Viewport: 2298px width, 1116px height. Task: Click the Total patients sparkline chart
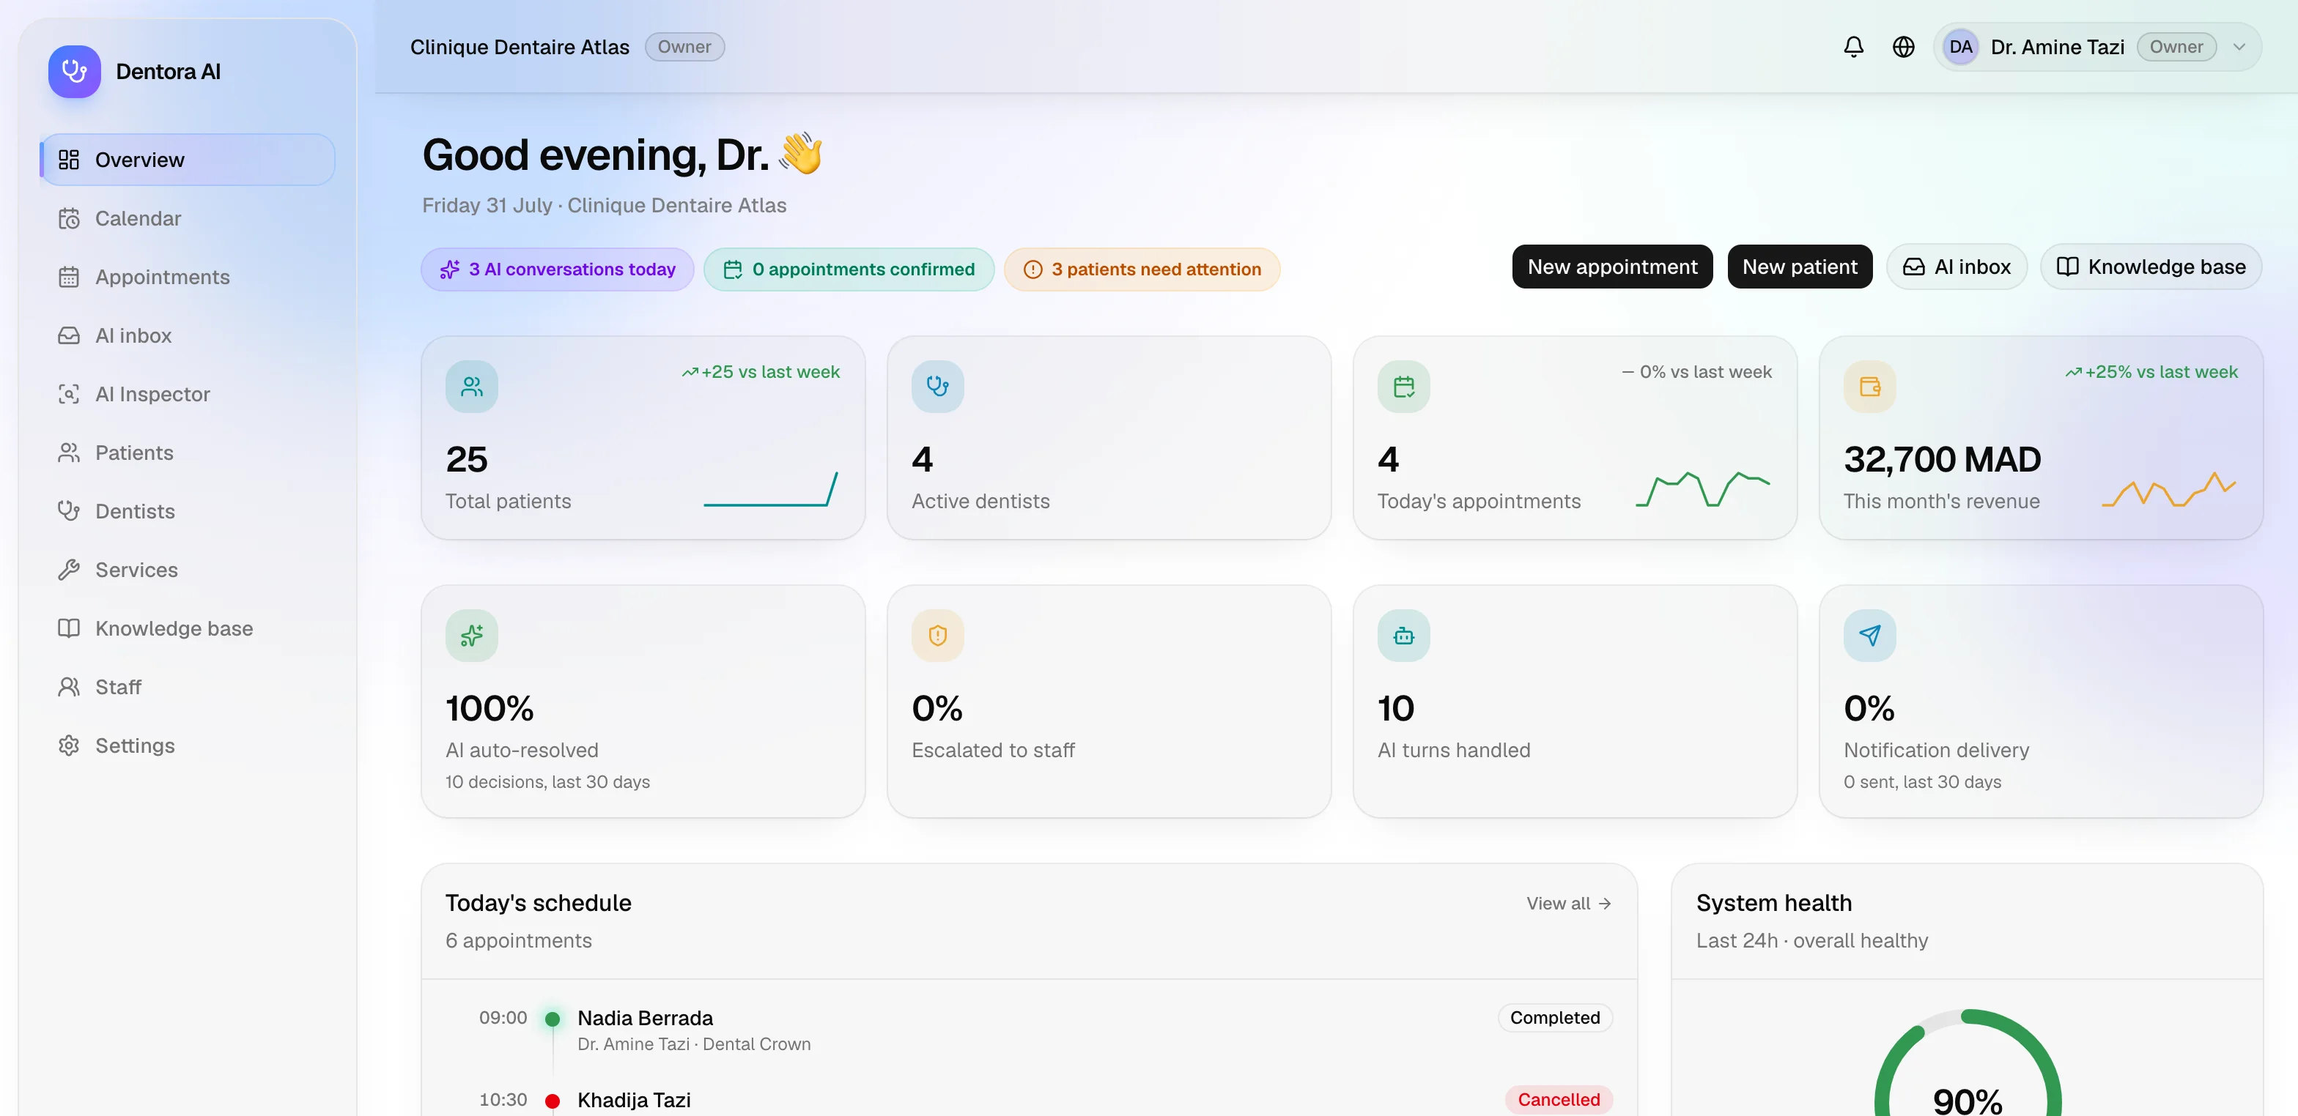771,488
